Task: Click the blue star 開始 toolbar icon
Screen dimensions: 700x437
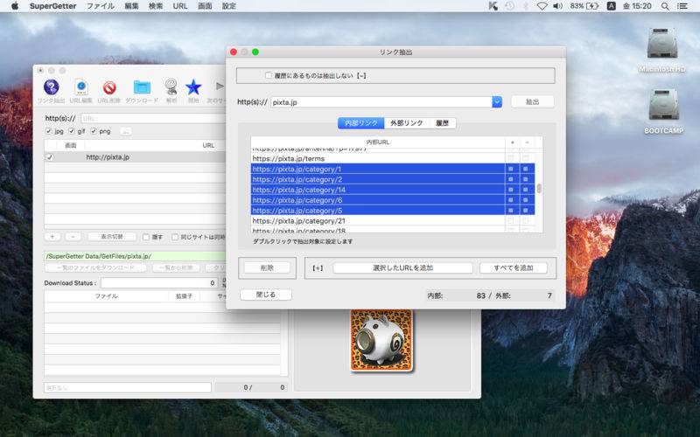Action: coord(193,87)
